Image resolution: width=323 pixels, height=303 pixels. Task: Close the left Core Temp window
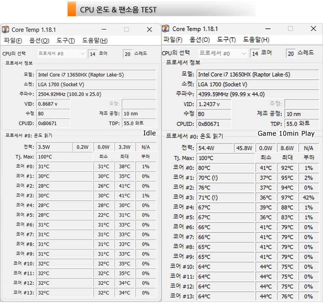[x=149, y=30]
